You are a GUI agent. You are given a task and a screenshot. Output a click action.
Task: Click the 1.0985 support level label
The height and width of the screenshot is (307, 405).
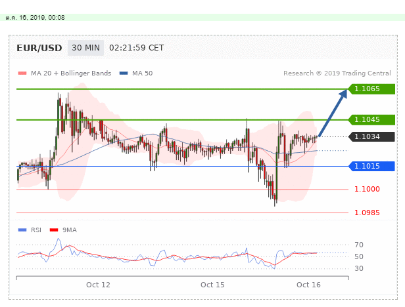(x=367, y=213)
